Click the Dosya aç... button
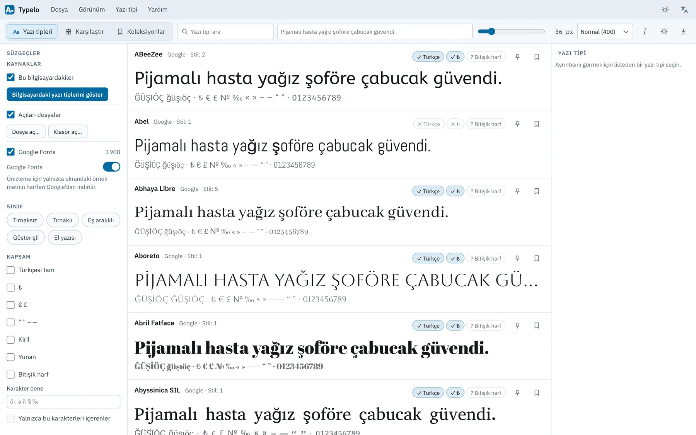Image resolution: width=696 pixels, height=435 pixels. coord(26,132)
